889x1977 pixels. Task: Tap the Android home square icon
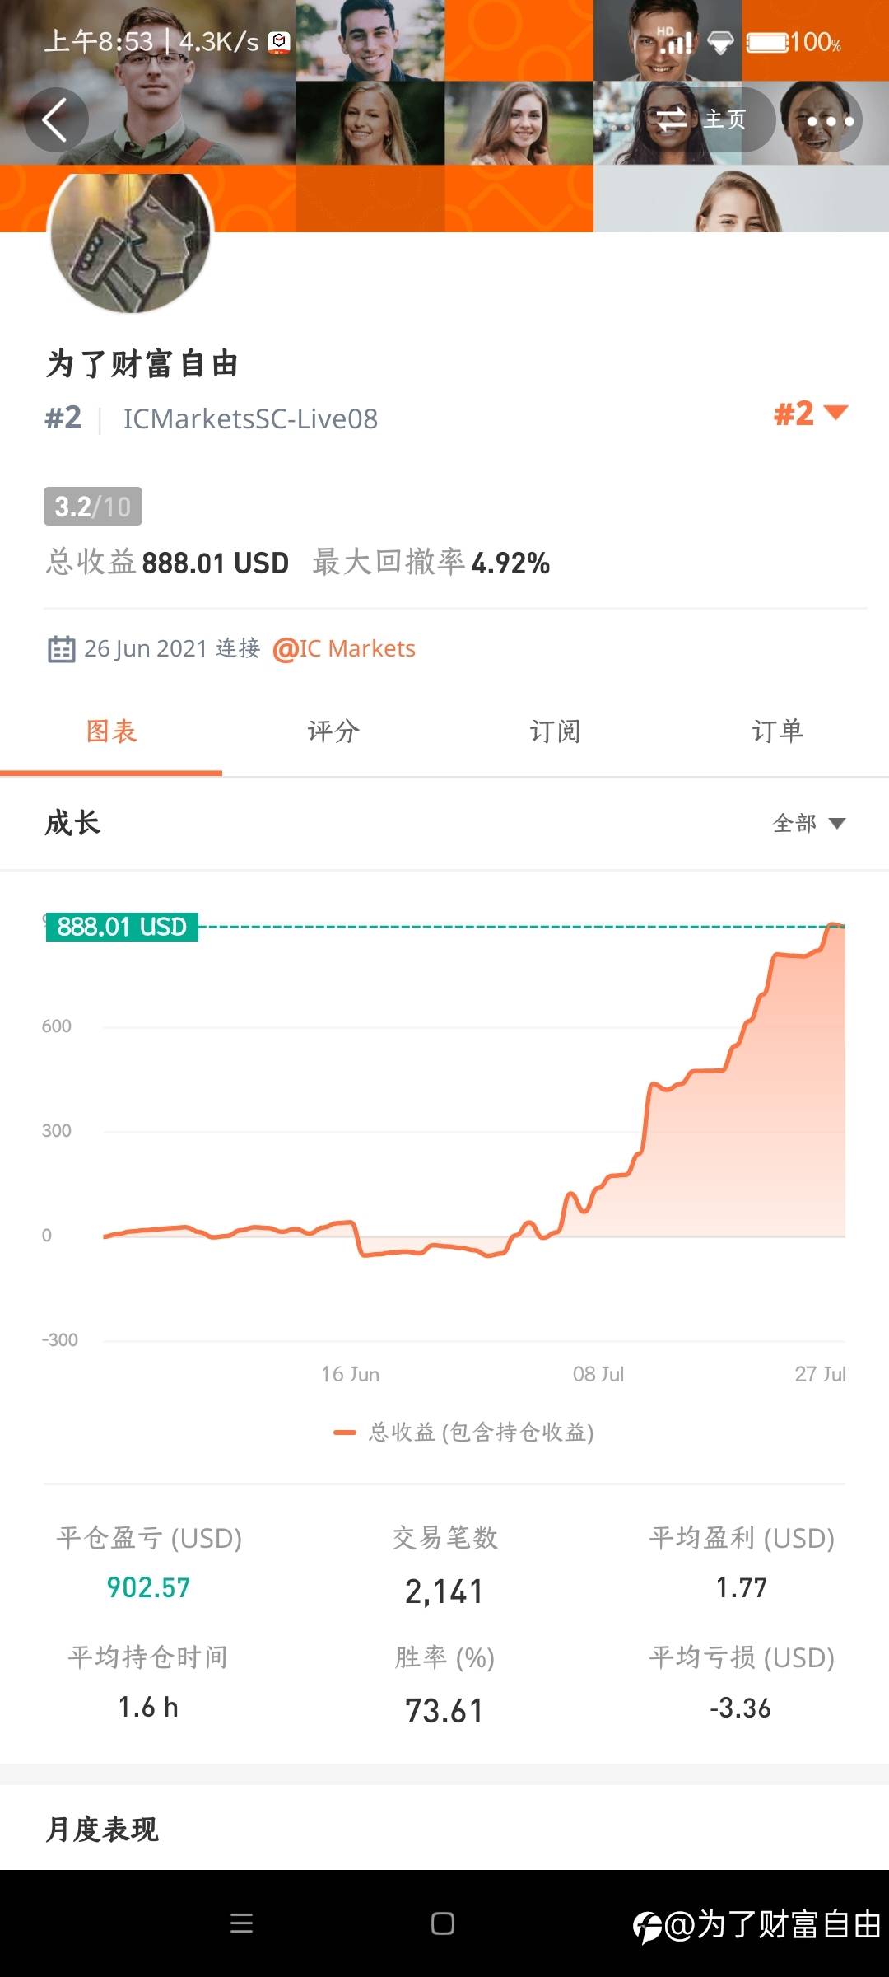(443, 1923)
